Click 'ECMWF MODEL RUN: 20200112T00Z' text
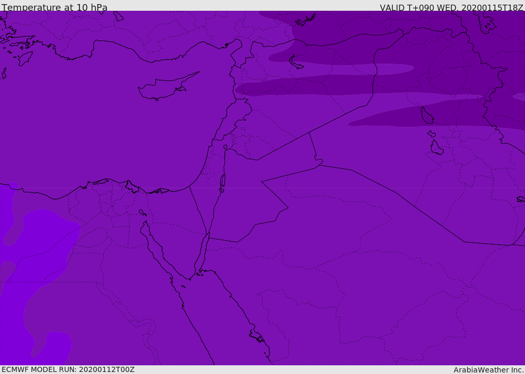 click(x=68, y=370)
